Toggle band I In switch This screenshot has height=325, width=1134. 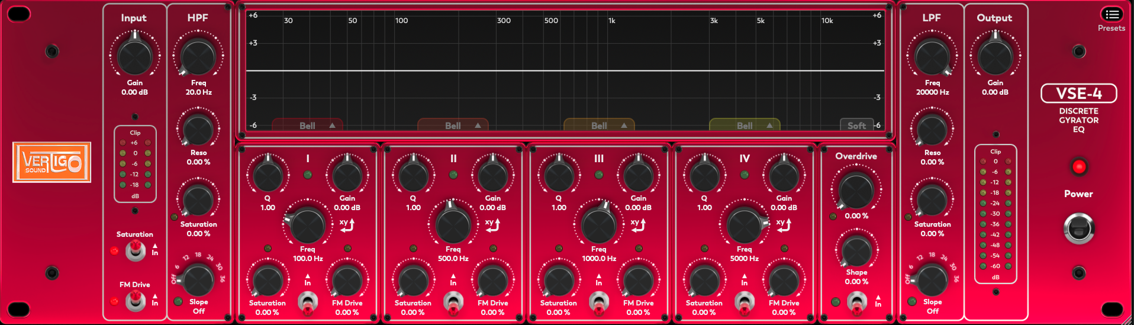(x=307, y=302)
